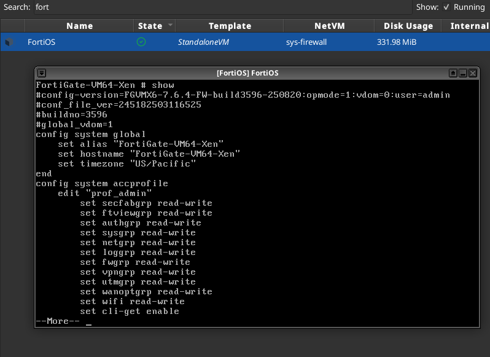
Task: Open the FortiOS window menu icon
Action: (42, 73)
